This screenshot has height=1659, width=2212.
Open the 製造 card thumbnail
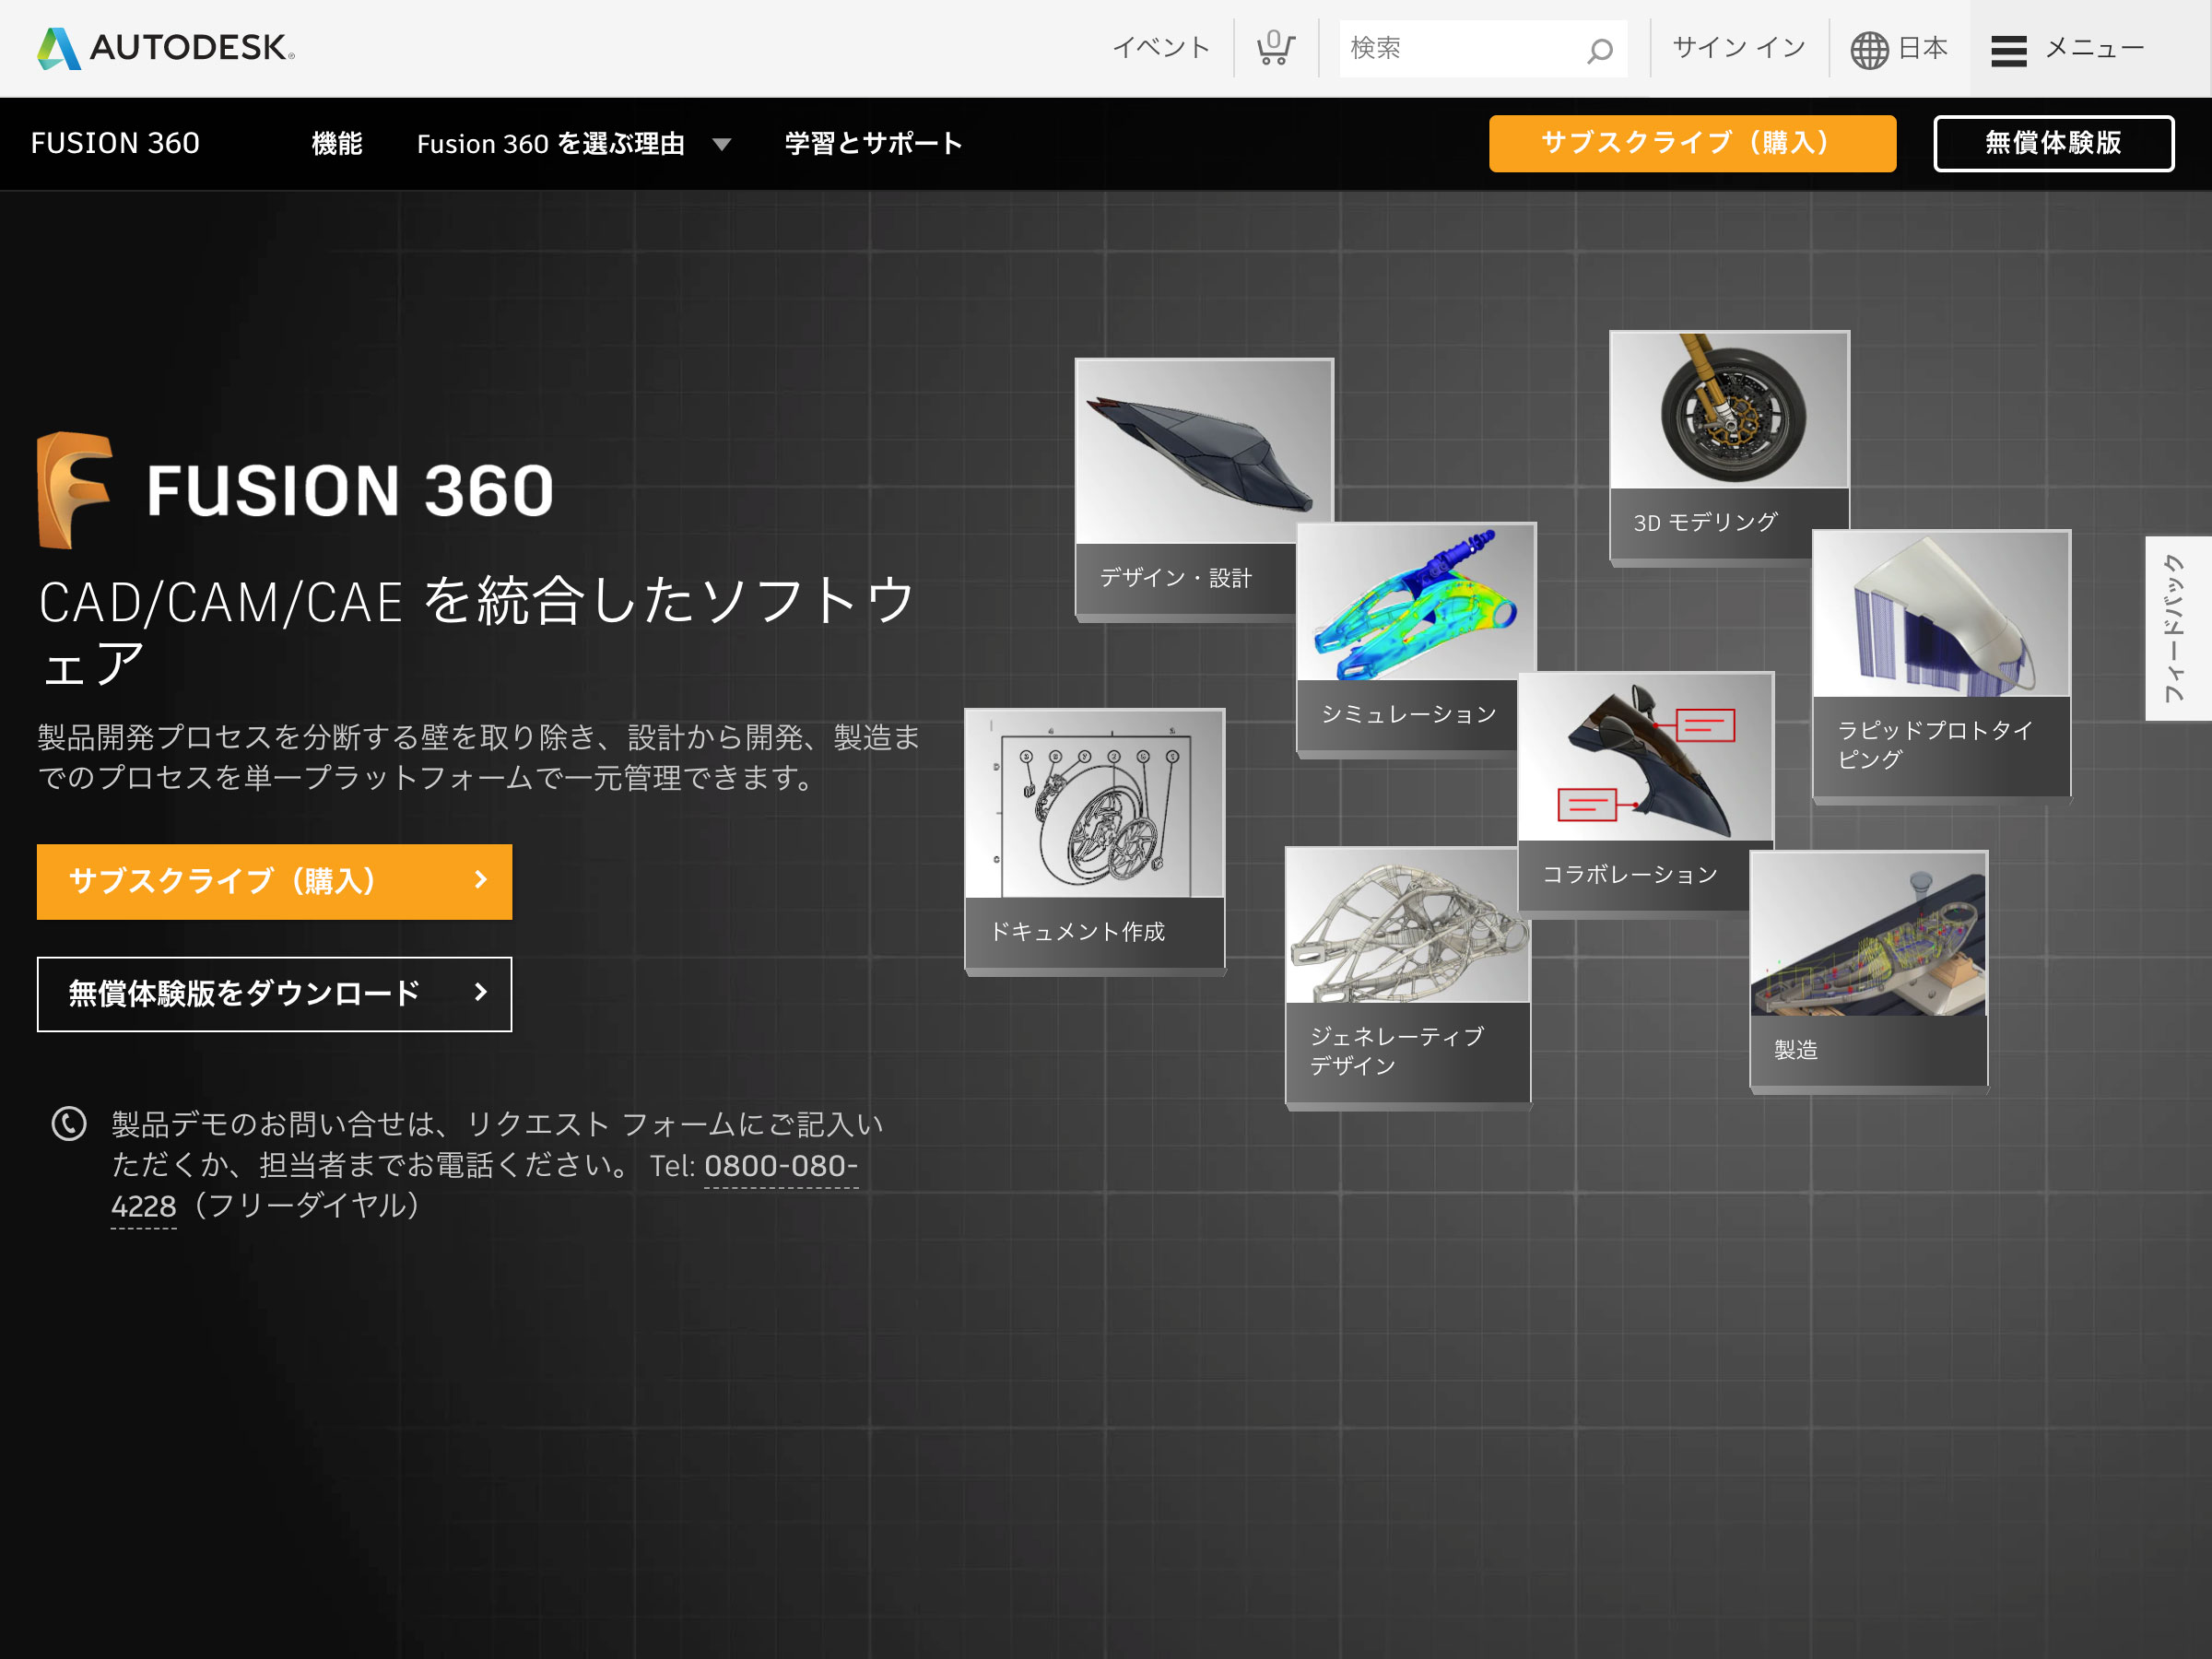coord(1868,934)
